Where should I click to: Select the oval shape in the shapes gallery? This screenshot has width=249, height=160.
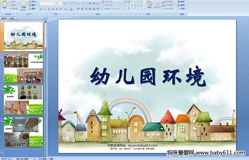tap(142, 2)
